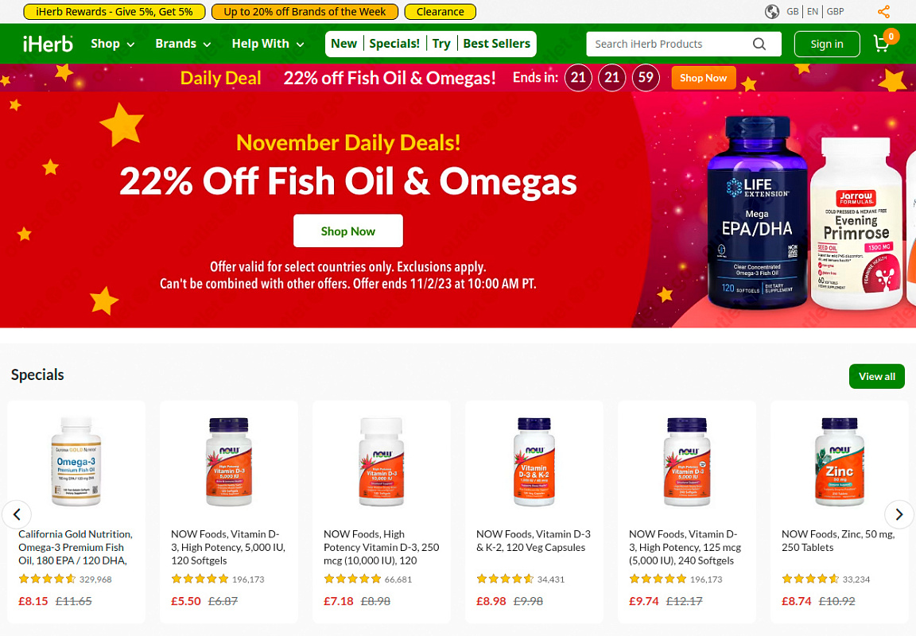The height and width of the screenshot is (636, 916).
Task: Click orange Shop Now in Daily Deal bar
Action: tap(704, 78)
